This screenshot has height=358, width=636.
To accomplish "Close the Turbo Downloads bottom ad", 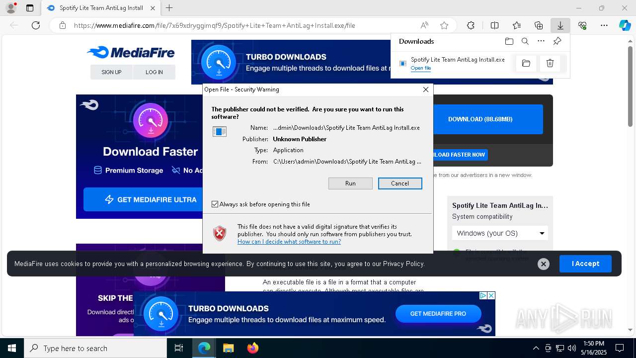I will click(x=491, y=295).
